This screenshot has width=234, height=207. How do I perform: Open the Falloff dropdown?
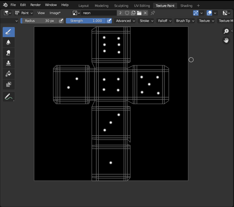tap(165, 21)
